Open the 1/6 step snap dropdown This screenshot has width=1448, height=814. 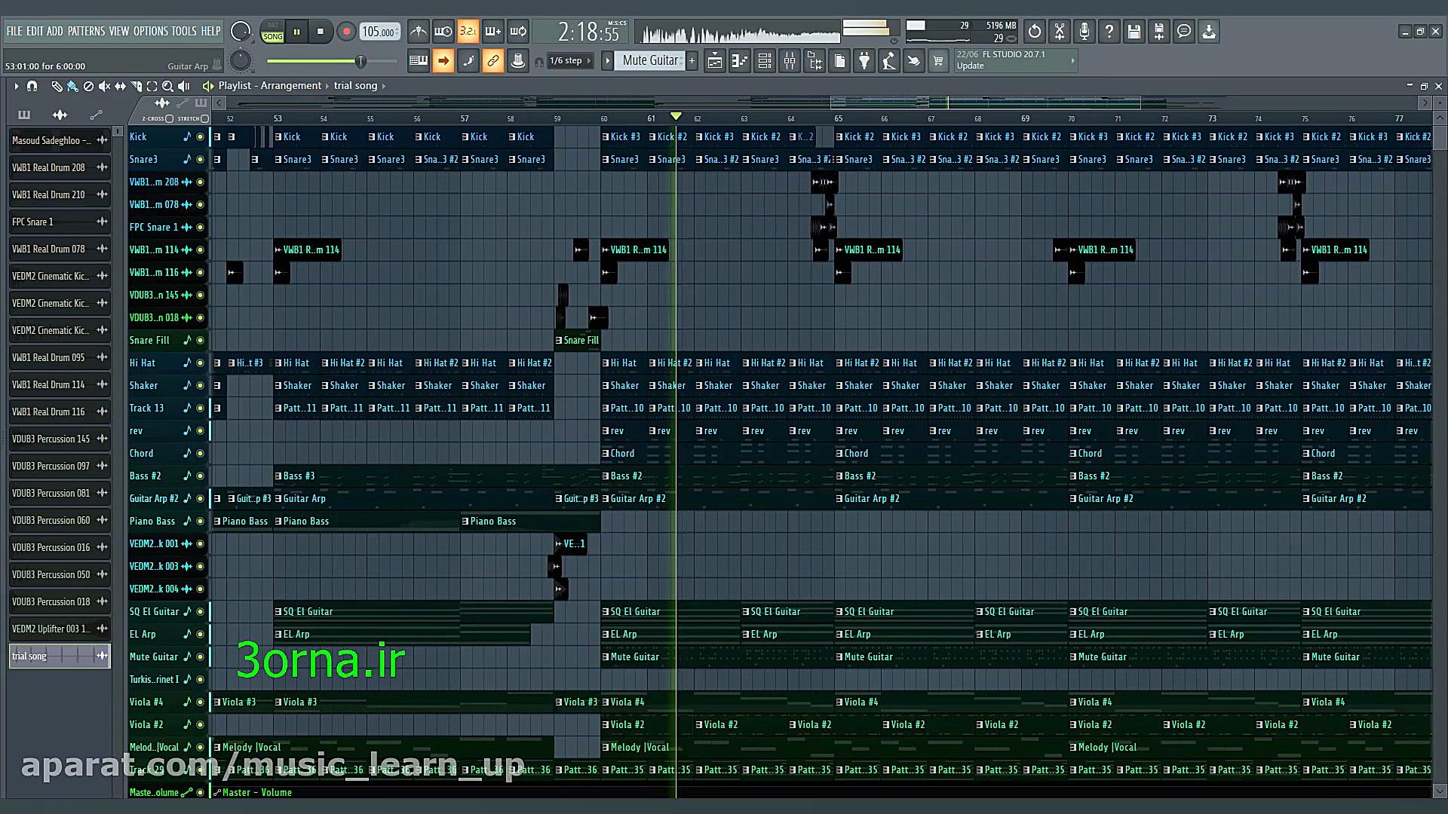[x=569, y=61]
